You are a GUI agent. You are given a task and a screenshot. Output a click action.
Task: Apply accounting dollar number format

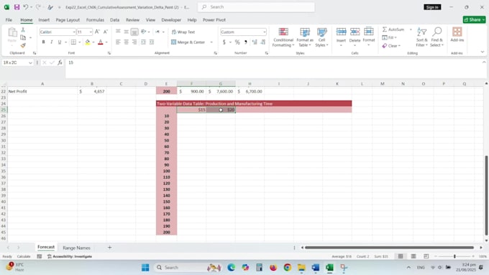click(224, 42)
